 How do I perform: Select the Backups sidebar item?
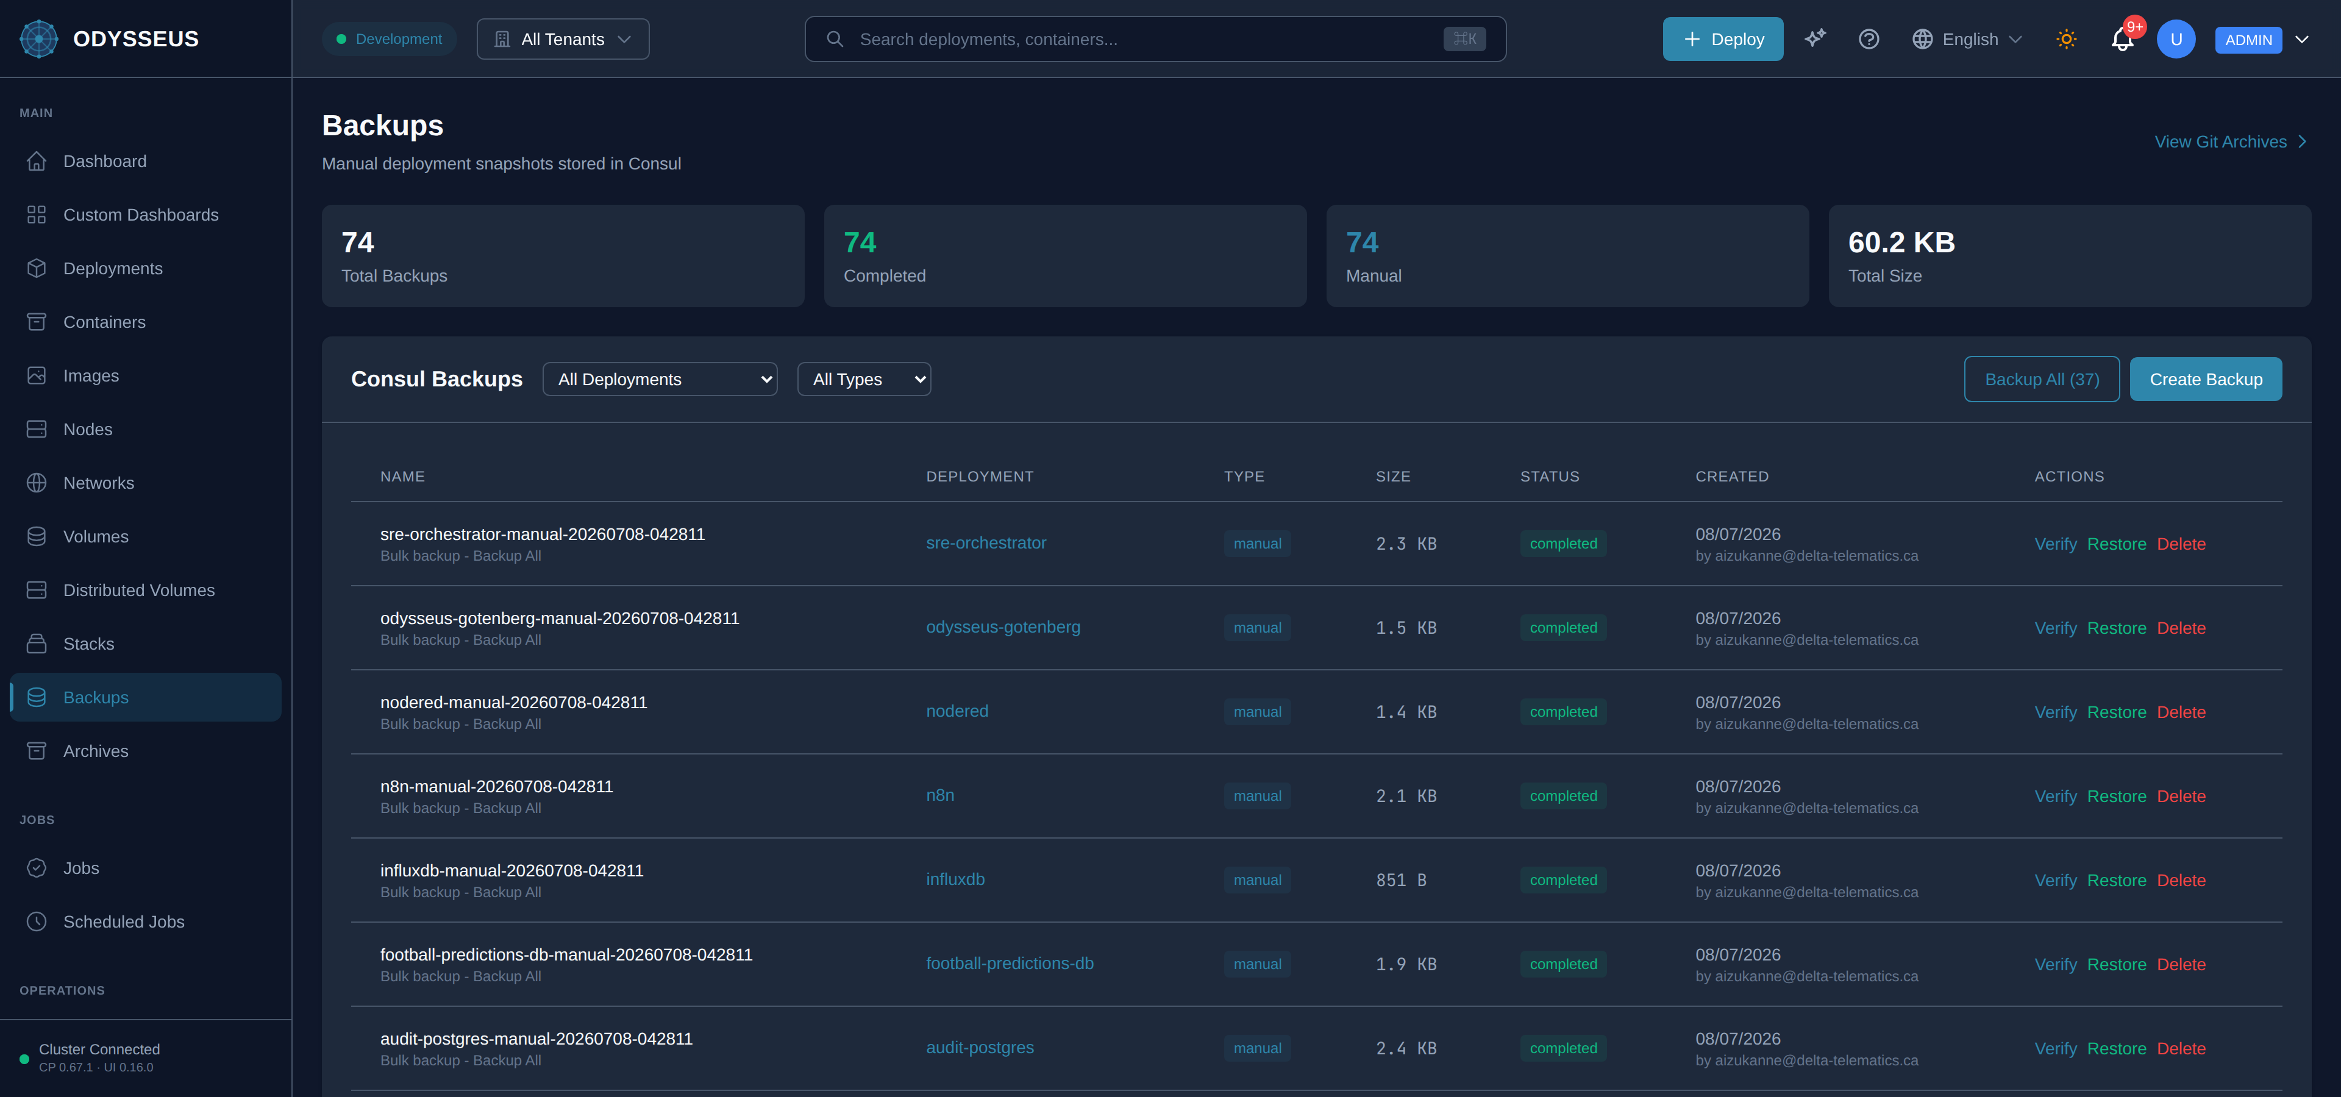click(146, 697)
